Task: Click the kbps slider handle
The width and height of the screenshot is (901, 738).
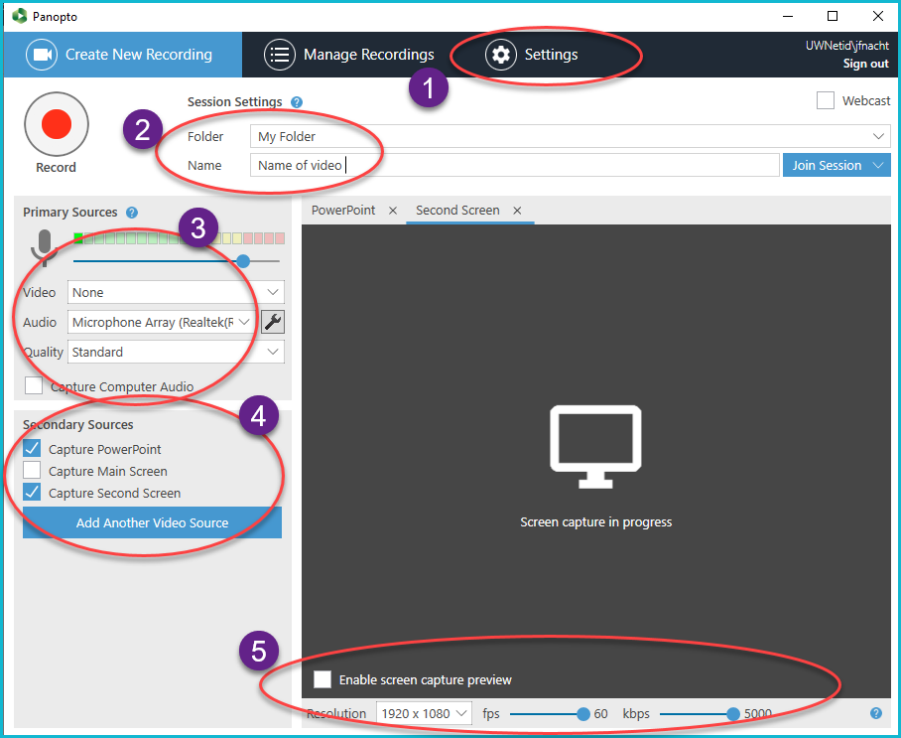Action: (x=732, y=714)
